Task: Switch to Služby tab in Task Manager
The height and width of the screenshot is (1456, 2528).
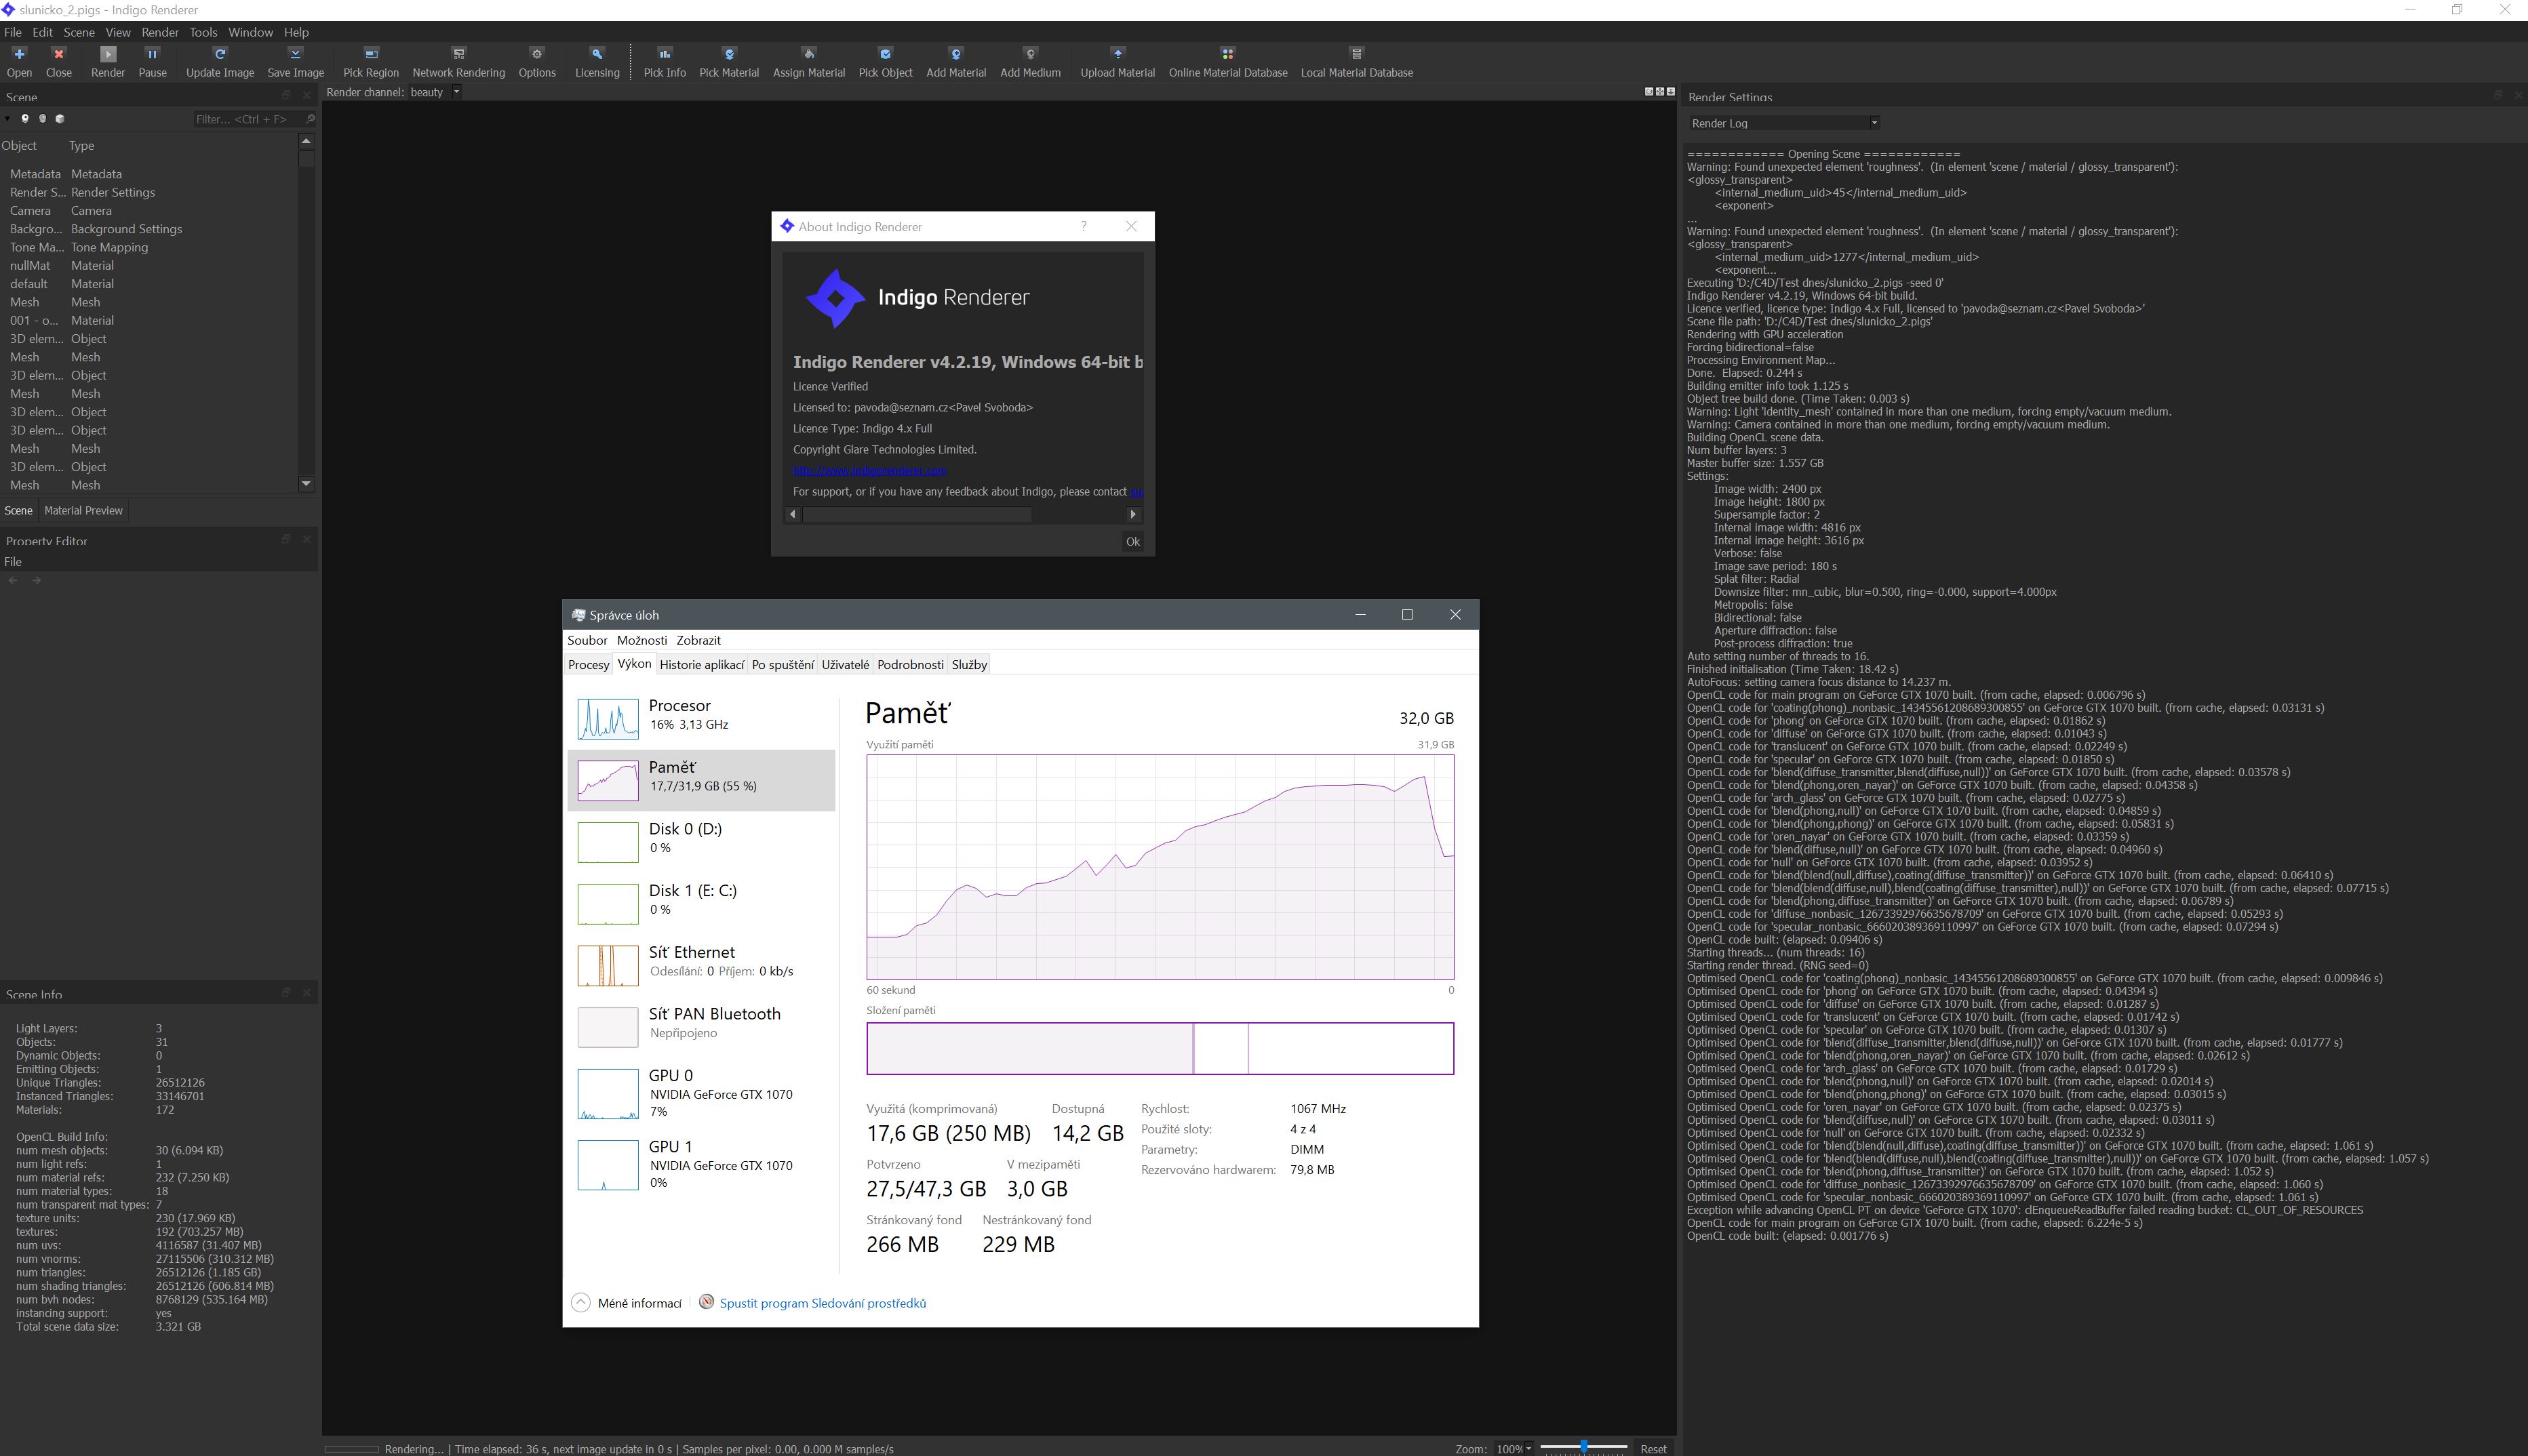Action: [x=968, y=665]
